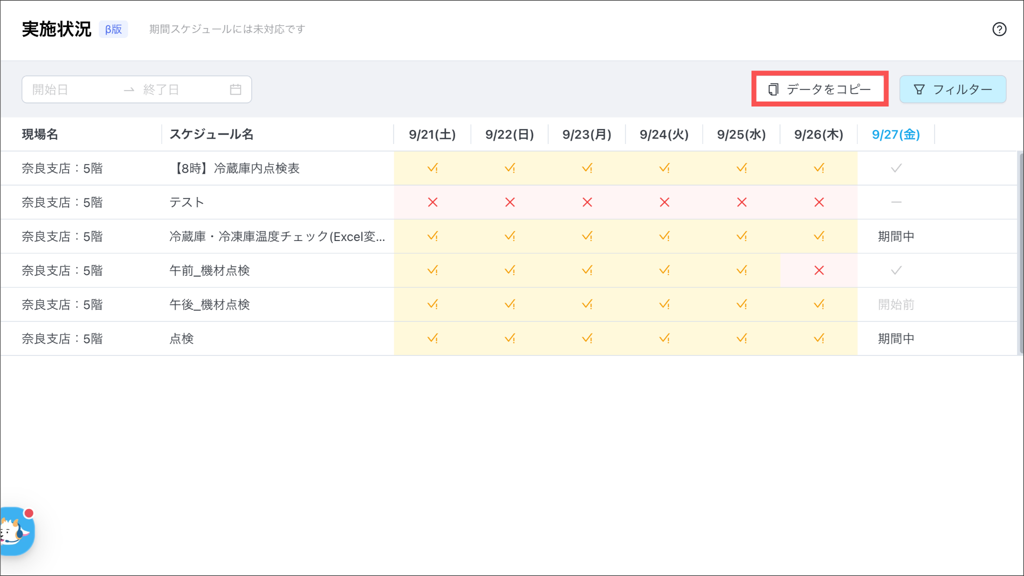
Task: Click the データをコピー button
Action: click(819, 89)
